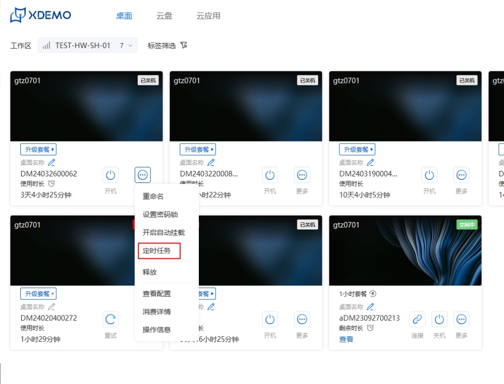
Task: Click the XDEMO logo
Action: tap(41, 15)
